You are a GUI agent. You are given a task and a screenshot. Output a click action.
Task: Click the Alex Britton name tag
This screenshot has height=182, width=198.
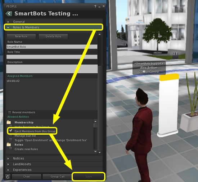coord(149,68)
